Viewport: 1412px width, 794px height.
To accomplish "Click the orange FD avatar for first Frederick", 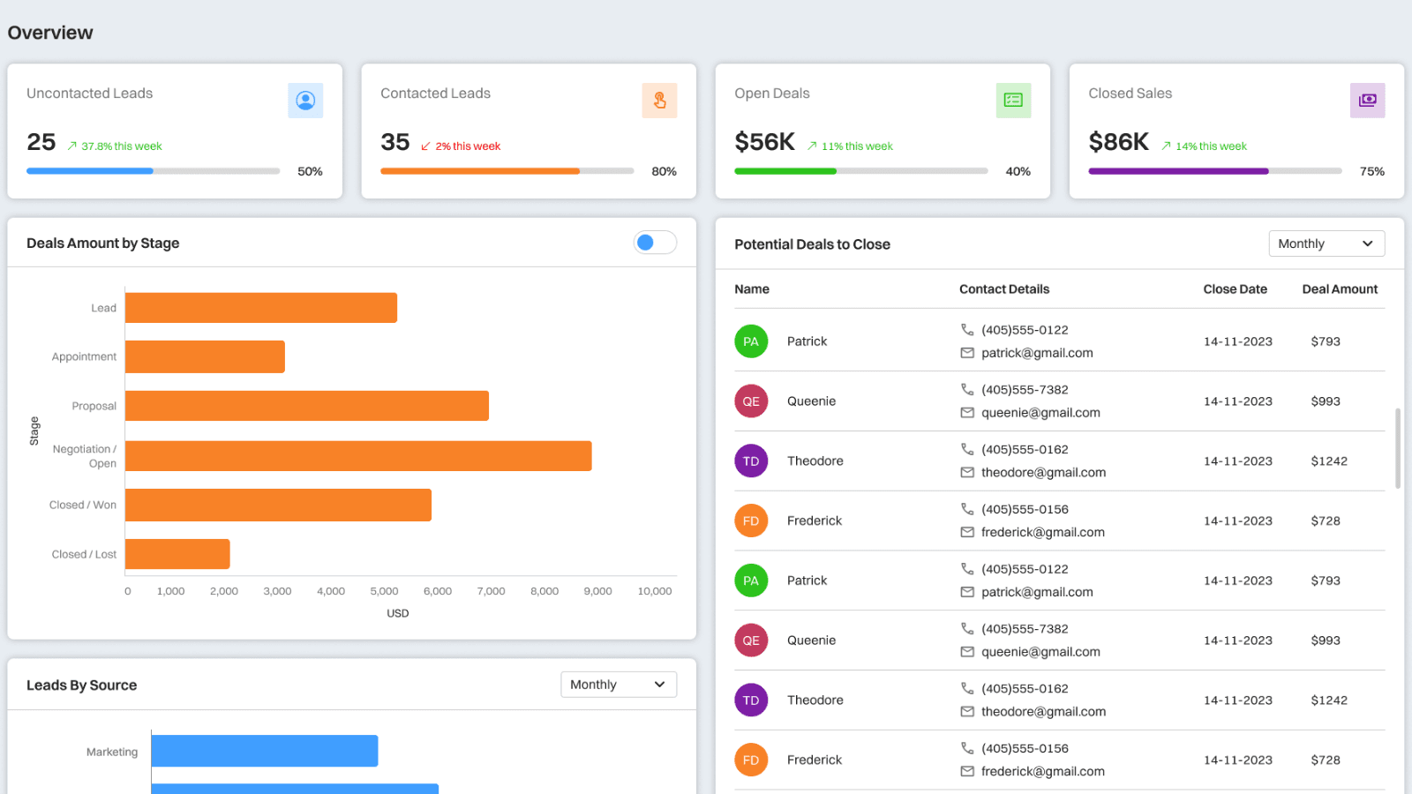I will pyautogui.click(x=751, y=521).
